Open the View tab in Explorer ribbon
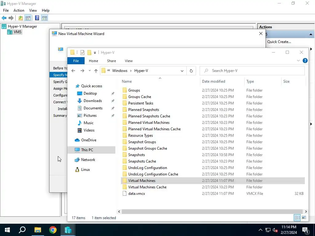This screenshot has height=236, width=315. pyautogui.click(x=129, y=61)
